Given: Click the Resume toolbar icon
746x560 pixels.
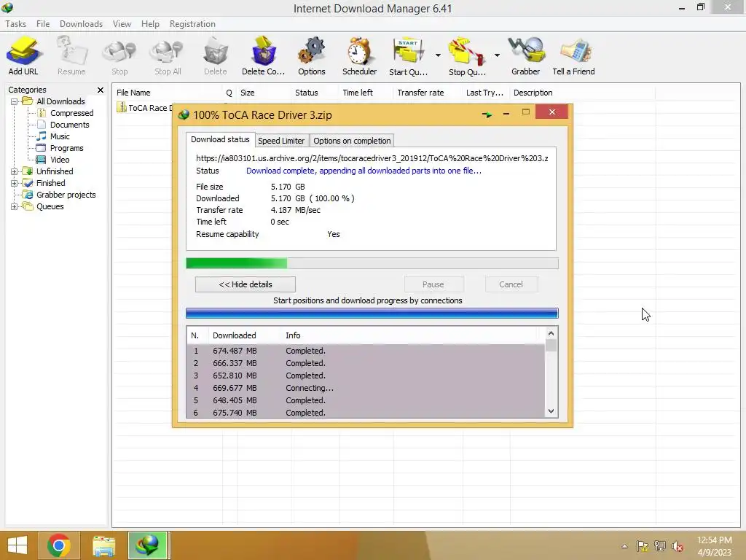Looking at the screenshot, I should tap(71, 55).
